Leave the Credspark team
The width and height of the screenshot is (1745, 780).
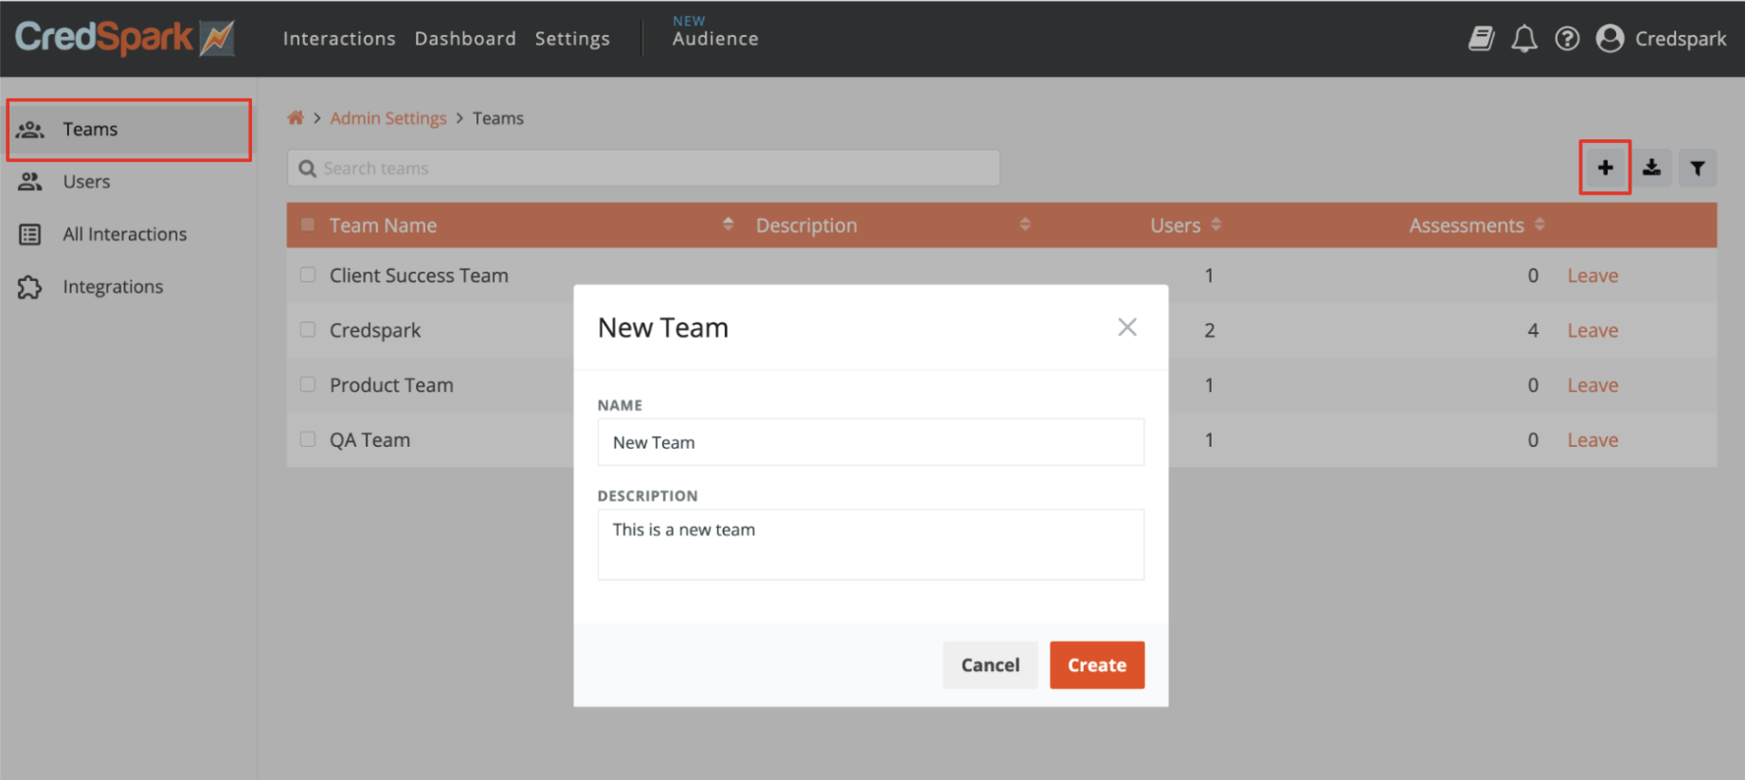tap(1592, 330)
